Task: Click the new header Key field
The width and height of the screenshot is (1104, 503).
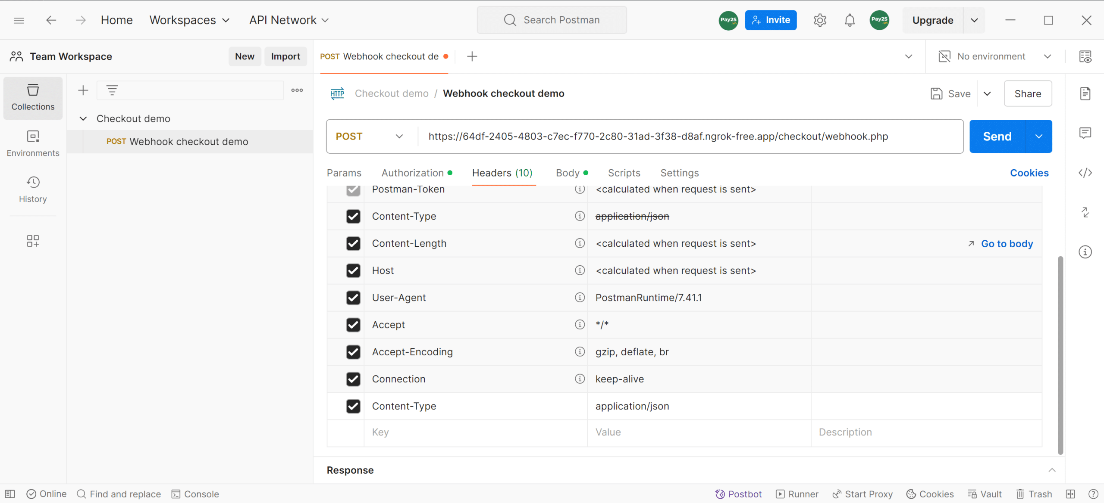Action: tap(475, 432)
